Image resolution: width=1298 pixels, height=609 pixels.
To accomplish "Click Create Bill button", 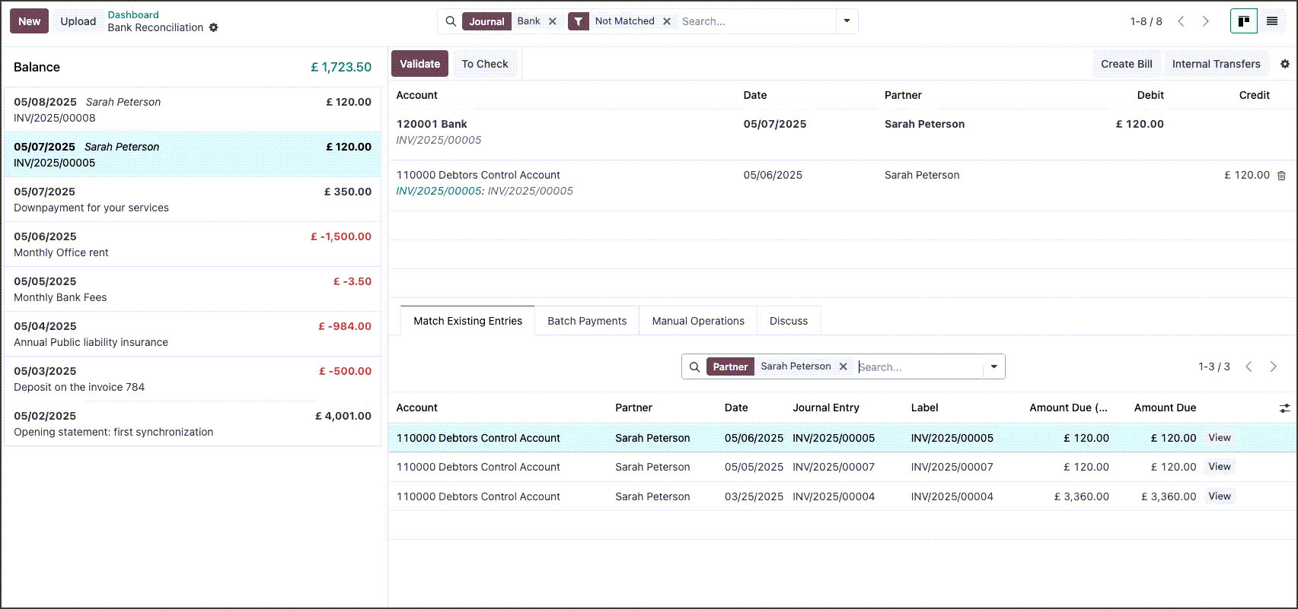I will [1127, 64].
